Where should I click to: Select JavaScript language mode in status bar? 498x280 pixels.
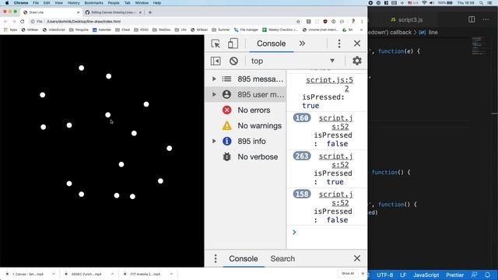[x=426, y=275]
